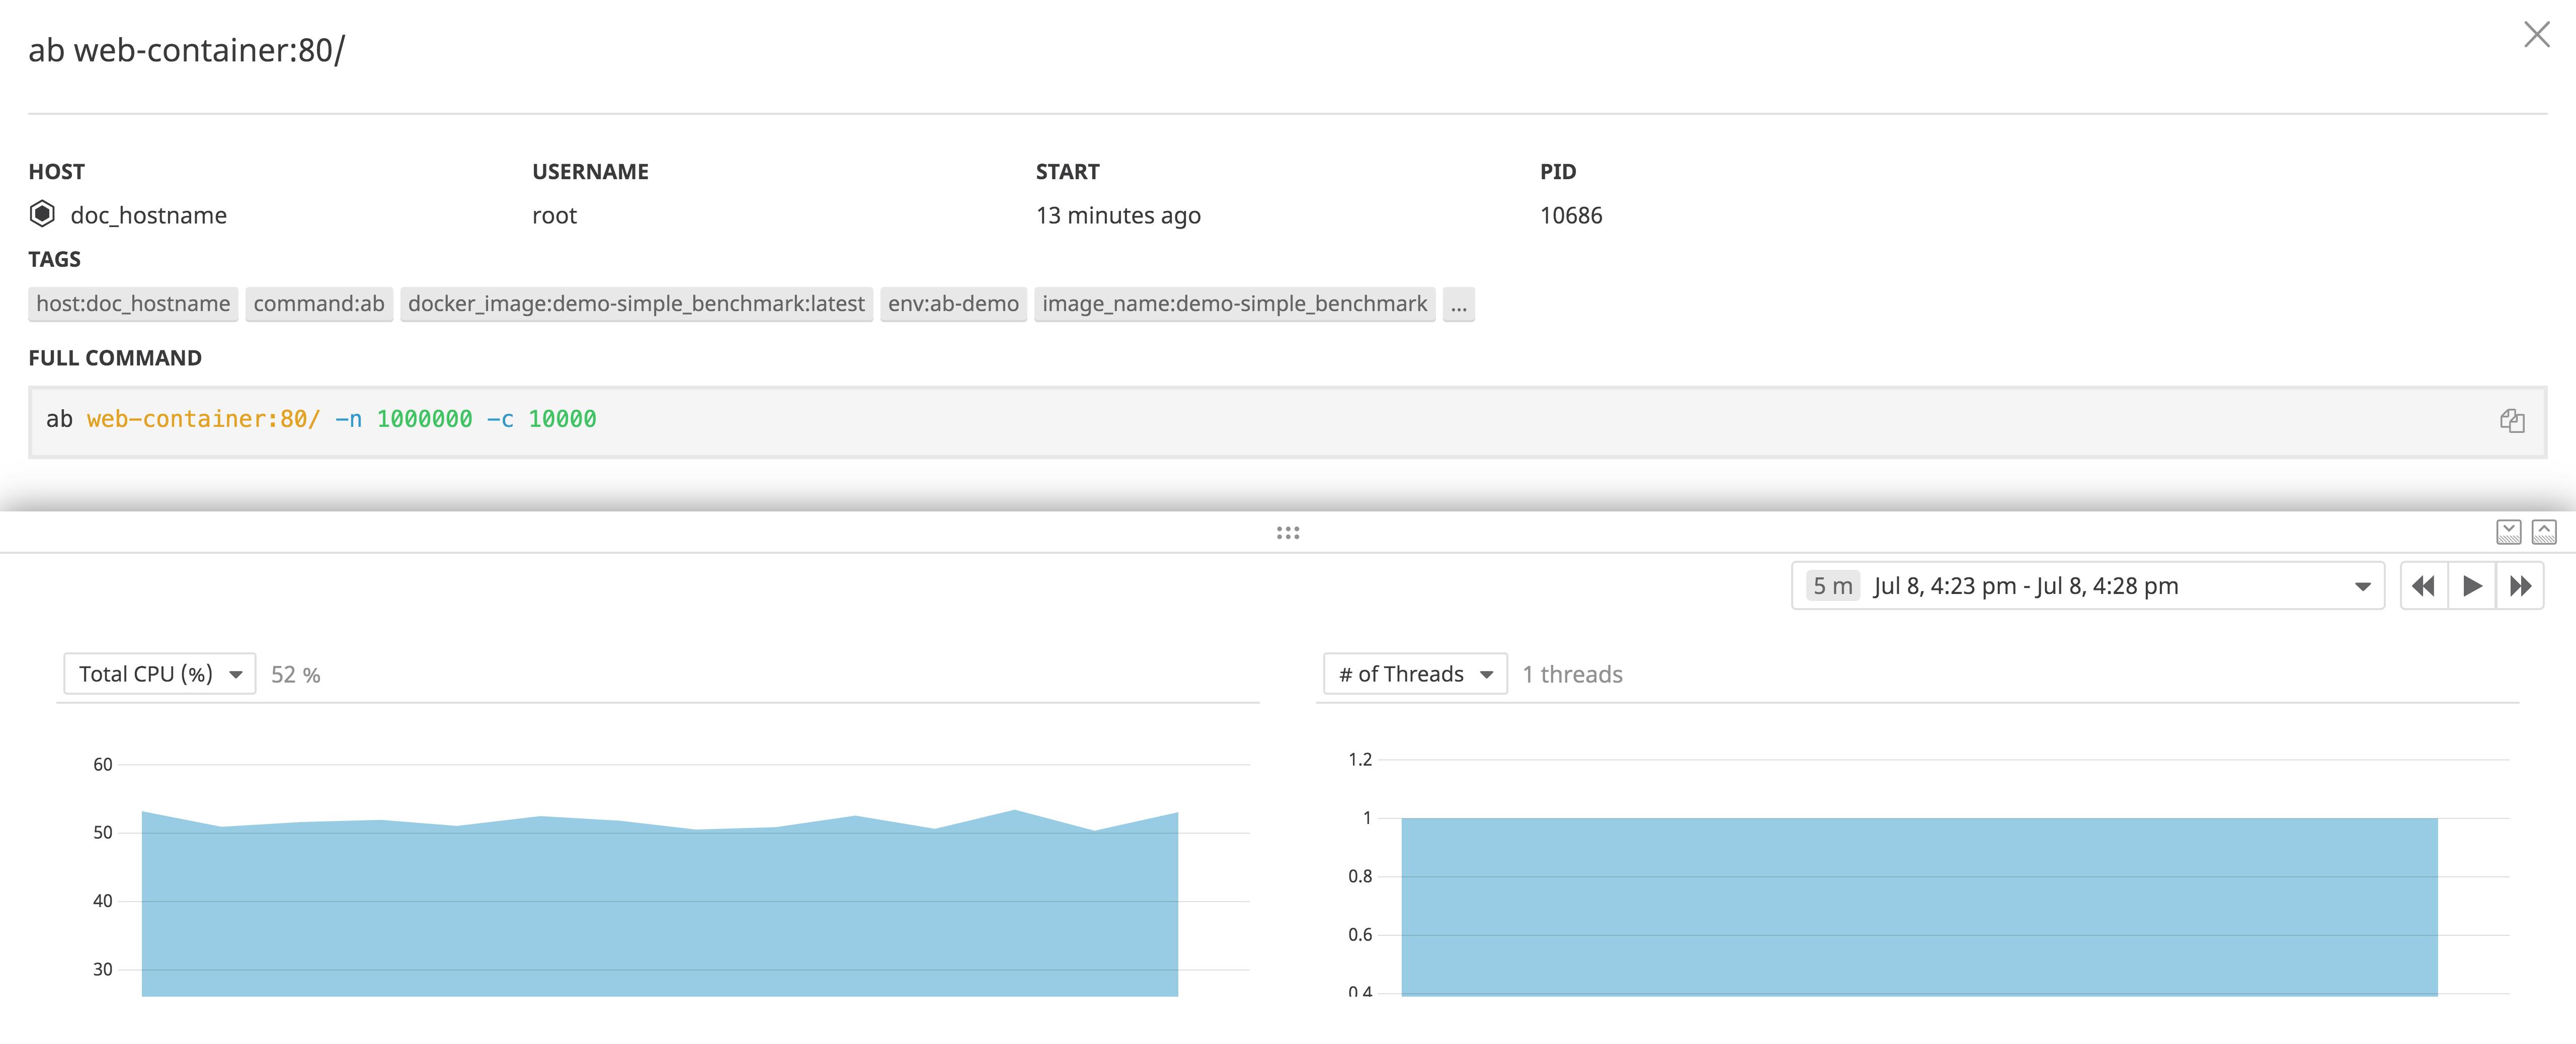Close the process details panel

(x=2536, y=35)
